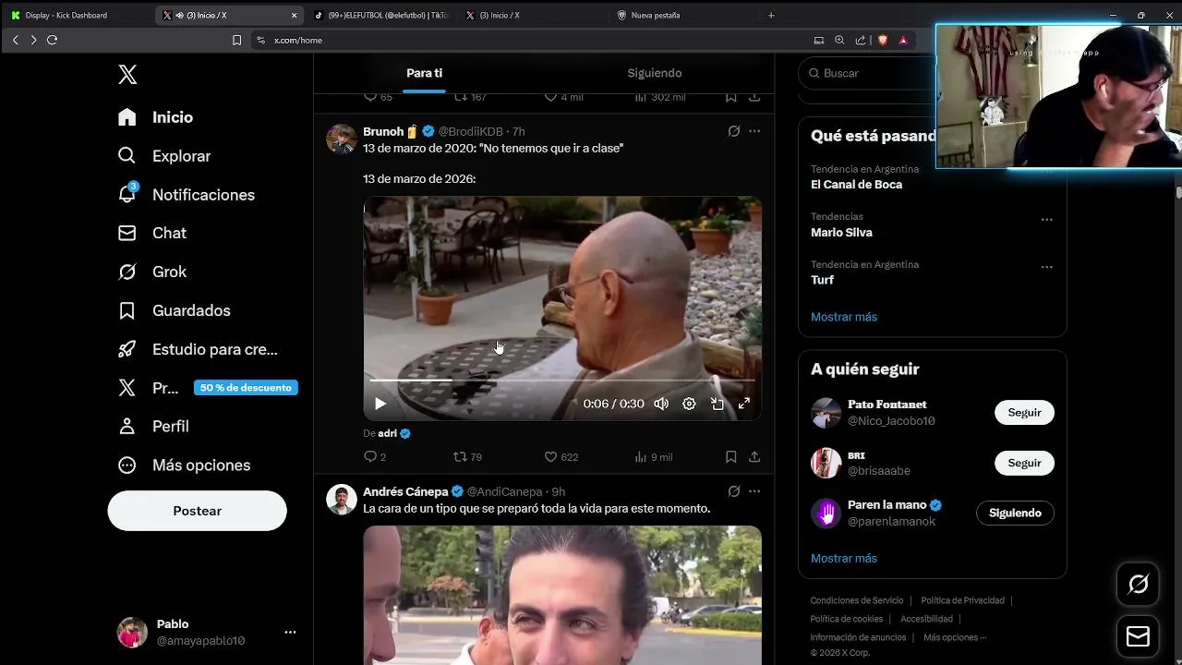
Task: Click the Postear button
Action: click(x=197, y=511)
